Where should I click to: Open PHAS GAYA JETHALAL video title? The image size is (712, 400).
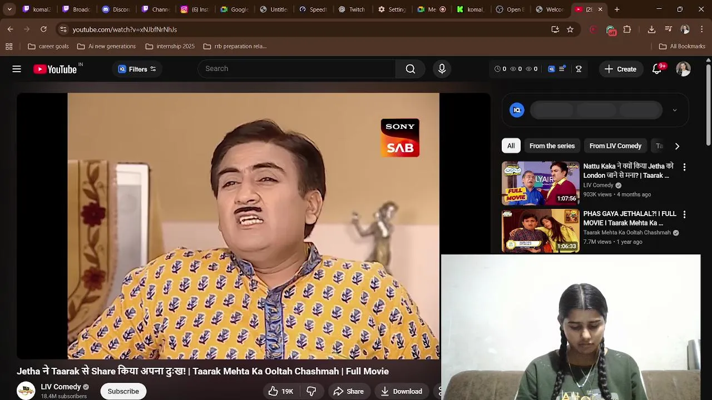click(x=630, y=218)
